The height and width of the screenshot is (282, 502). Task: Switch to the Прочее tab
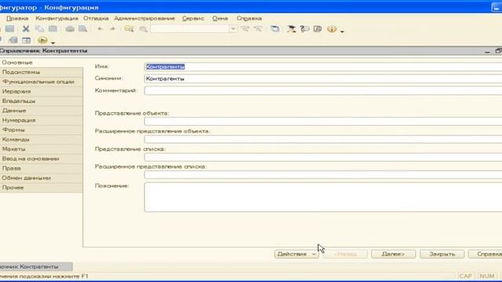(x=42, y=187)
